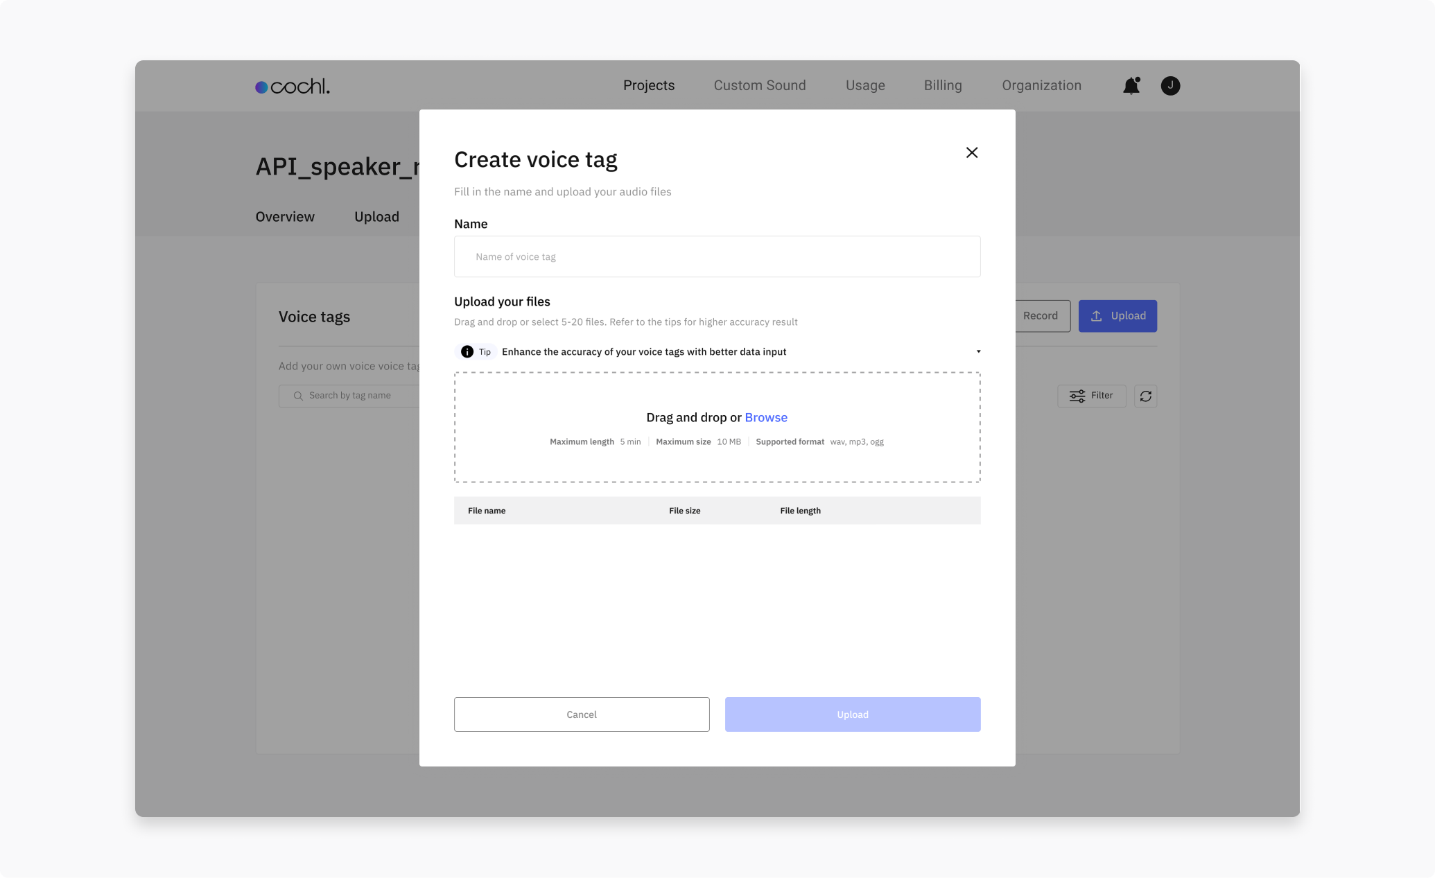Open the notifications bell icon
This screenshot has width=1435, height=878.
(1131, 85)
